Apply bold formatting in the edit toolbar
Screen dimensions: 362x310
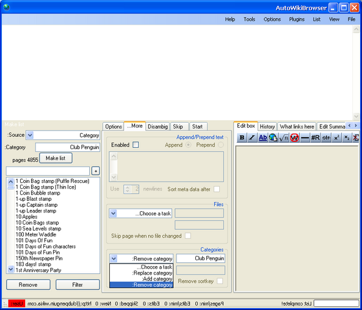[242, 138]
